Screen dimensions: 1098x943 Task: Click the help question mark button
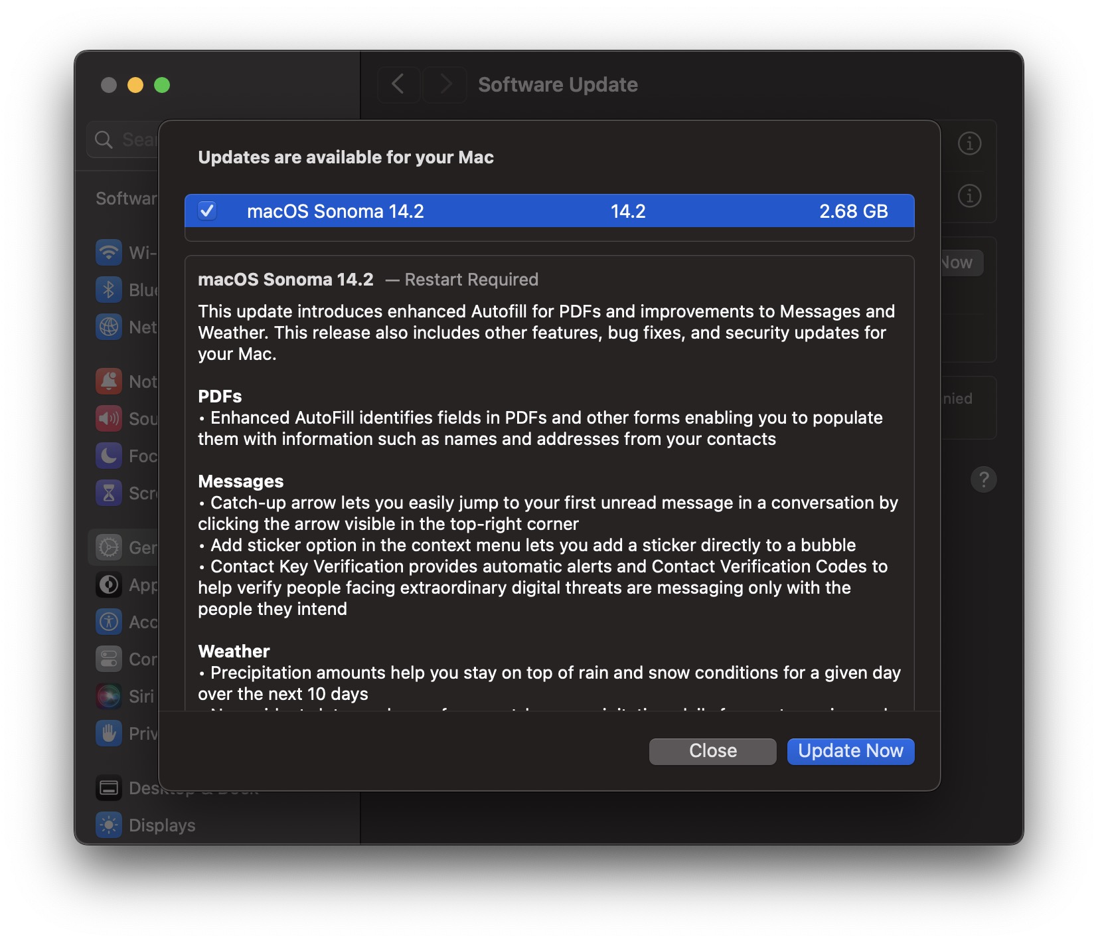(x=984, y=479)
